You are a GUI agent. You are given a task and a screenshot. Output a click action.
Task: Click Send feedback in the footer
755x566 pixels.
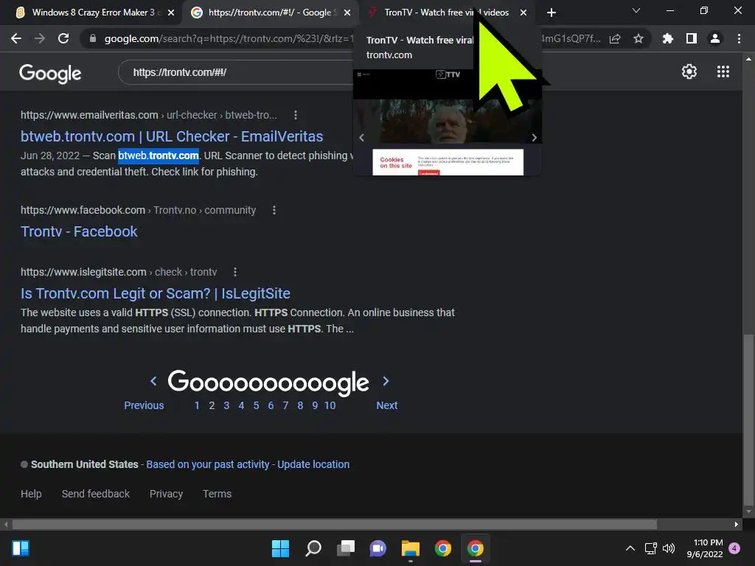[96, 494]
